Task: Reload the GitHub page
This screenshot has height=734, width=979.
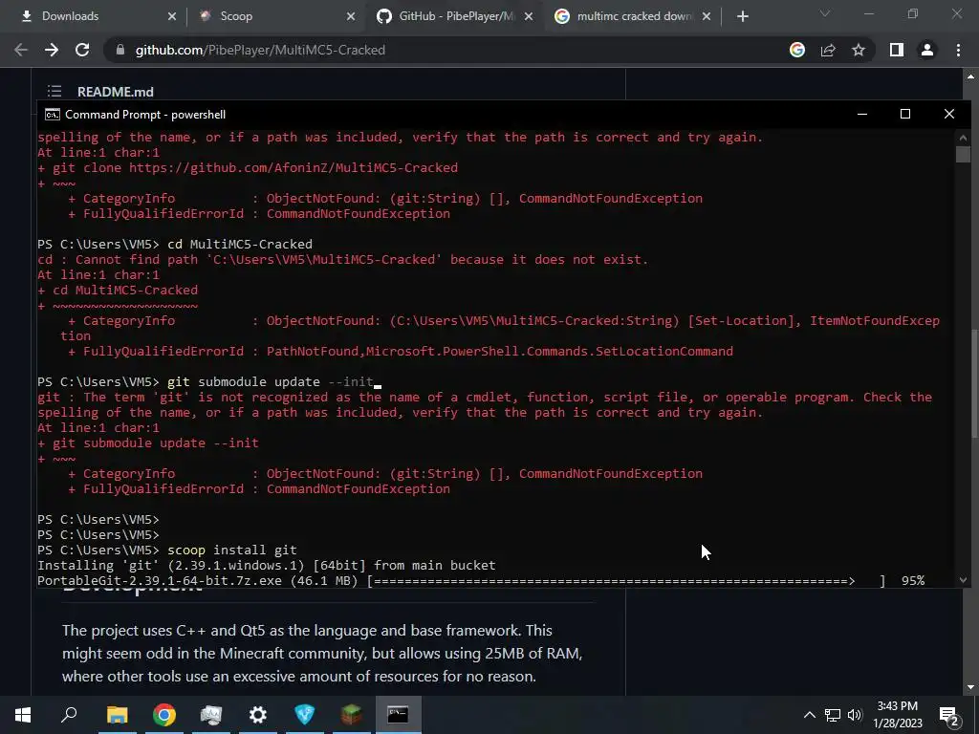Action: pos(82,50)
